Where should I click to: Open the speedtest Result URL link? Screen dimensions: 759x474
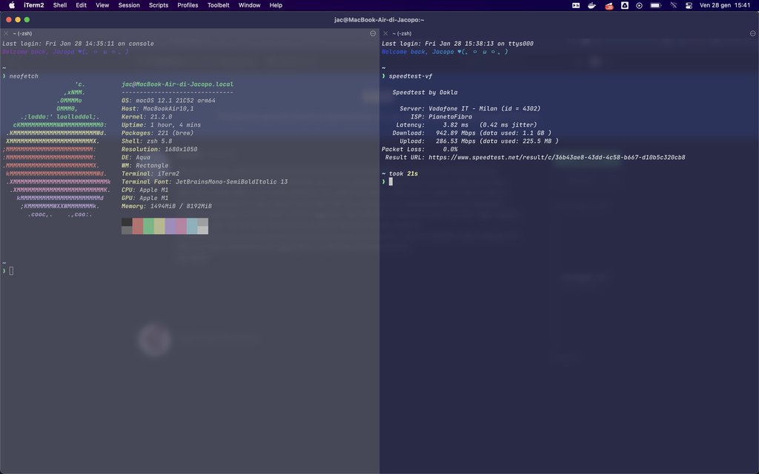[x=557, y=157]
